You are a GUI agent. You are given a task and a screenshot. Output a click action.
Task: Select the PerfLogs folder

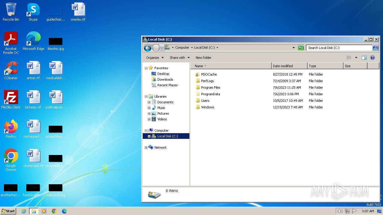[207, 81]
